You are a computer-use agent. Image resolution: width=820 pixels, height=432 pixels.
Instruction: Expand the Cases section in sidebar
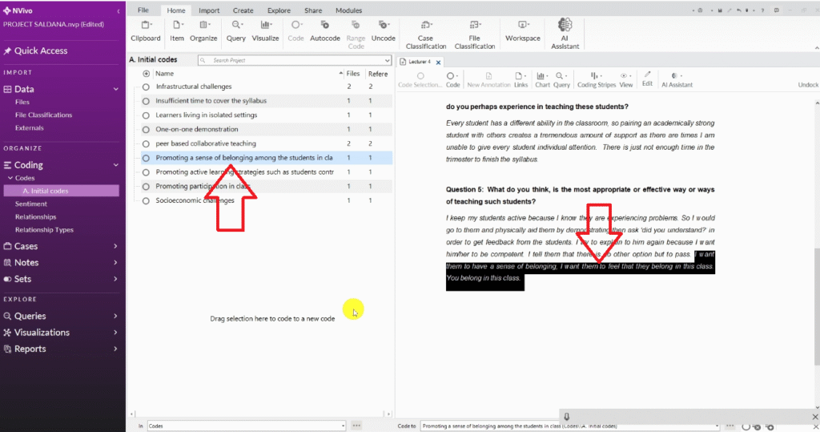click(116, 246)
